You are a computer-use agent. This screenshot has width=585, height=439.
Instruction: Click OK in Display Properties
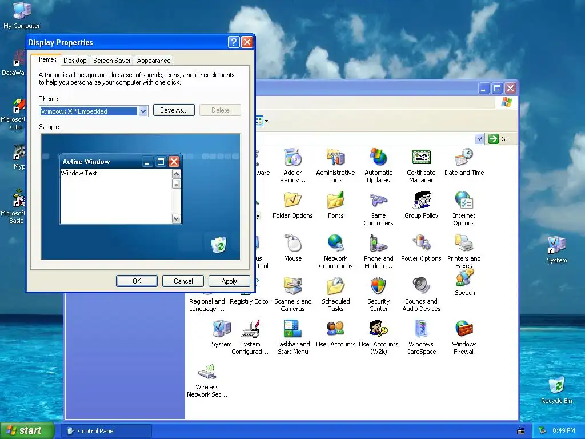point(137,281)
